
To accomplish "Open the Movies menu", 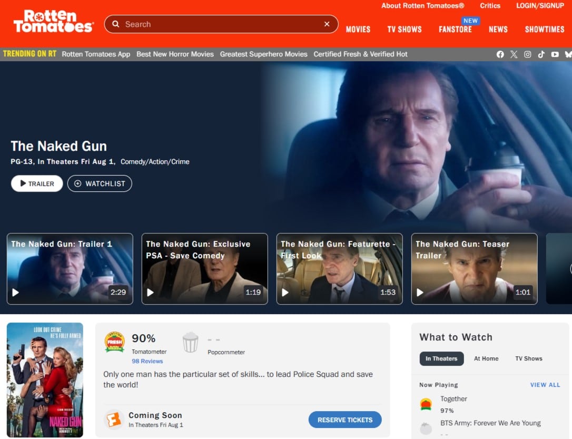I will click(x=358, y=30).
